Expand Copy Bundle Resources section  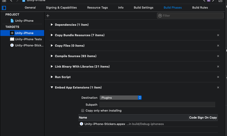[52, 35]
